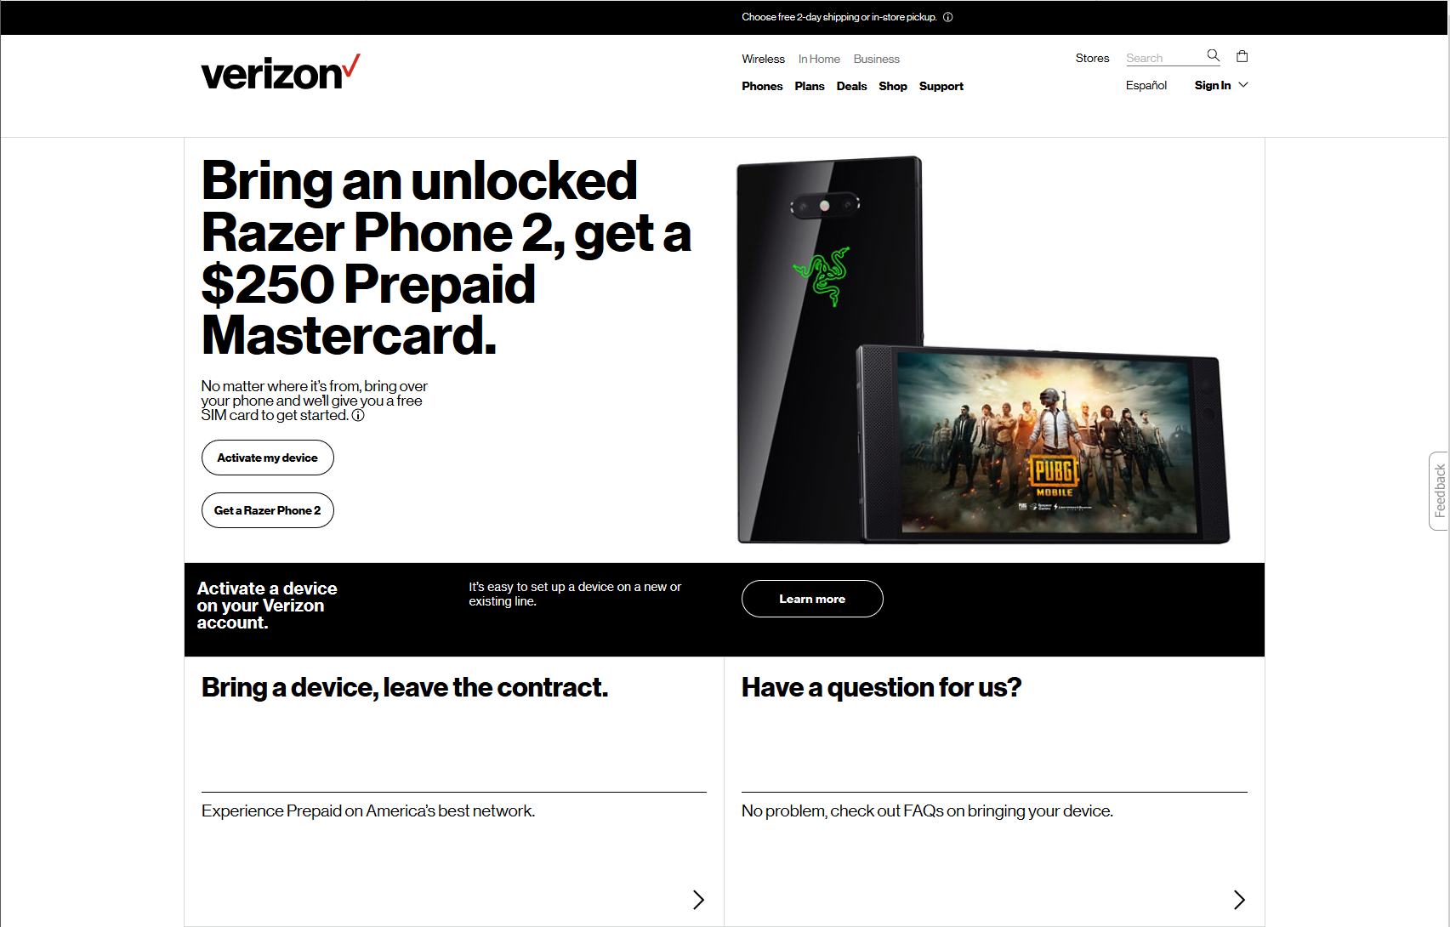Viewport: 1450px width, 927px height.
Task: Open the shopping bag cart icon
Action: (x=1242, y=56)
